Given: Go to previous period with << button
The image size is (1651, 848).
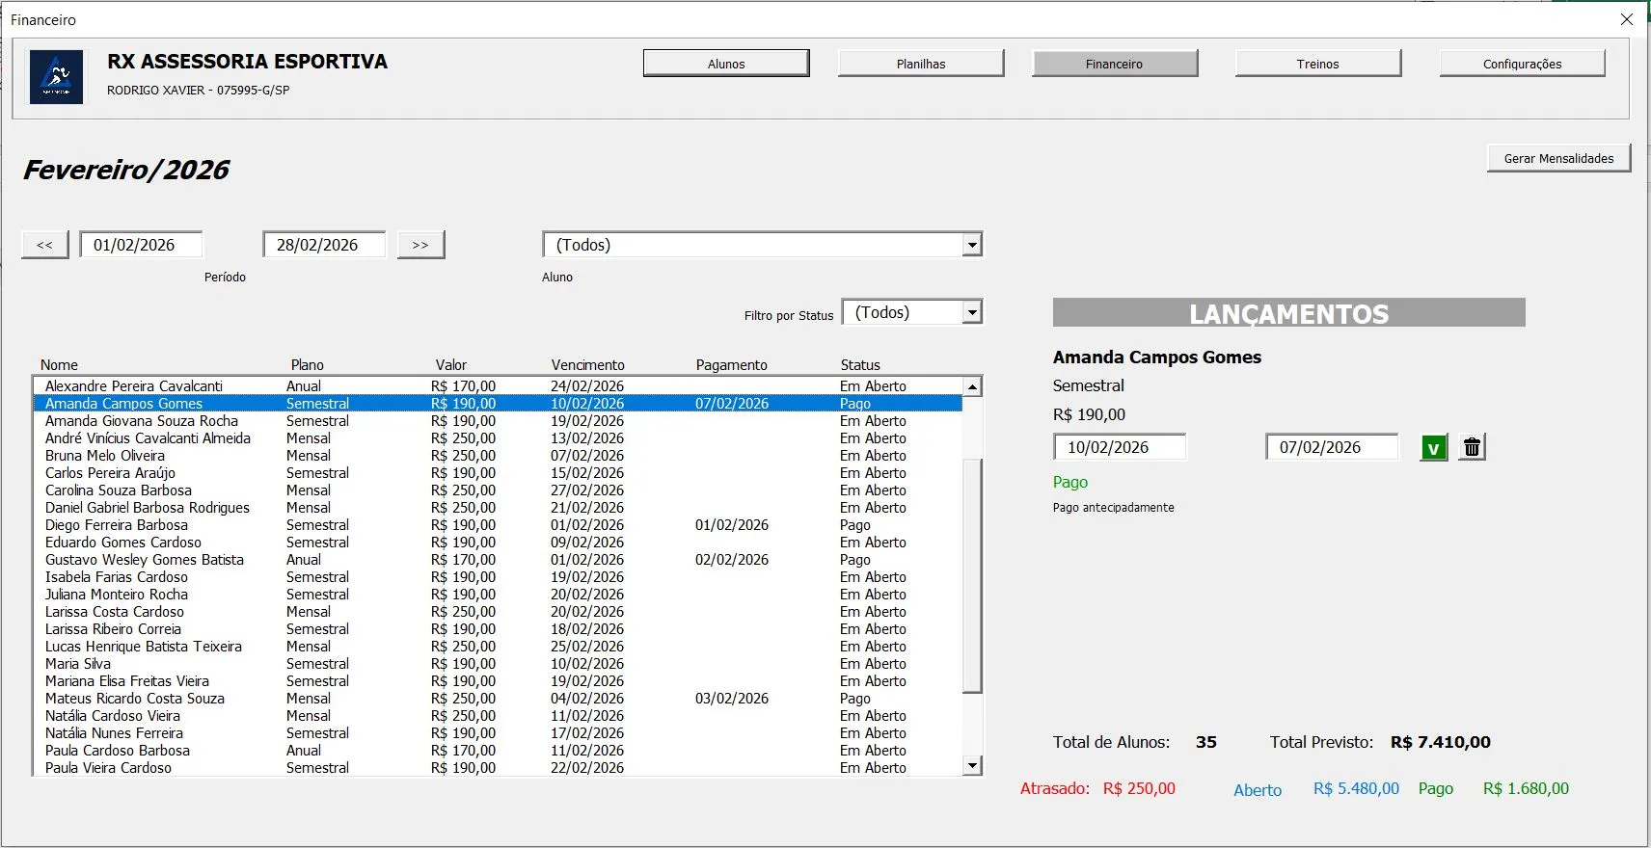Looking at the screenshot, I should tap(45, 245).
